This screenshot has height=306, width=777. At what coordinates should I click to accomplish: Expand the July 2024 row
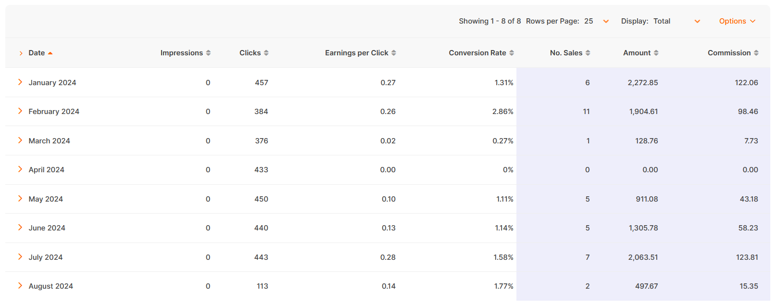point(20,257)
